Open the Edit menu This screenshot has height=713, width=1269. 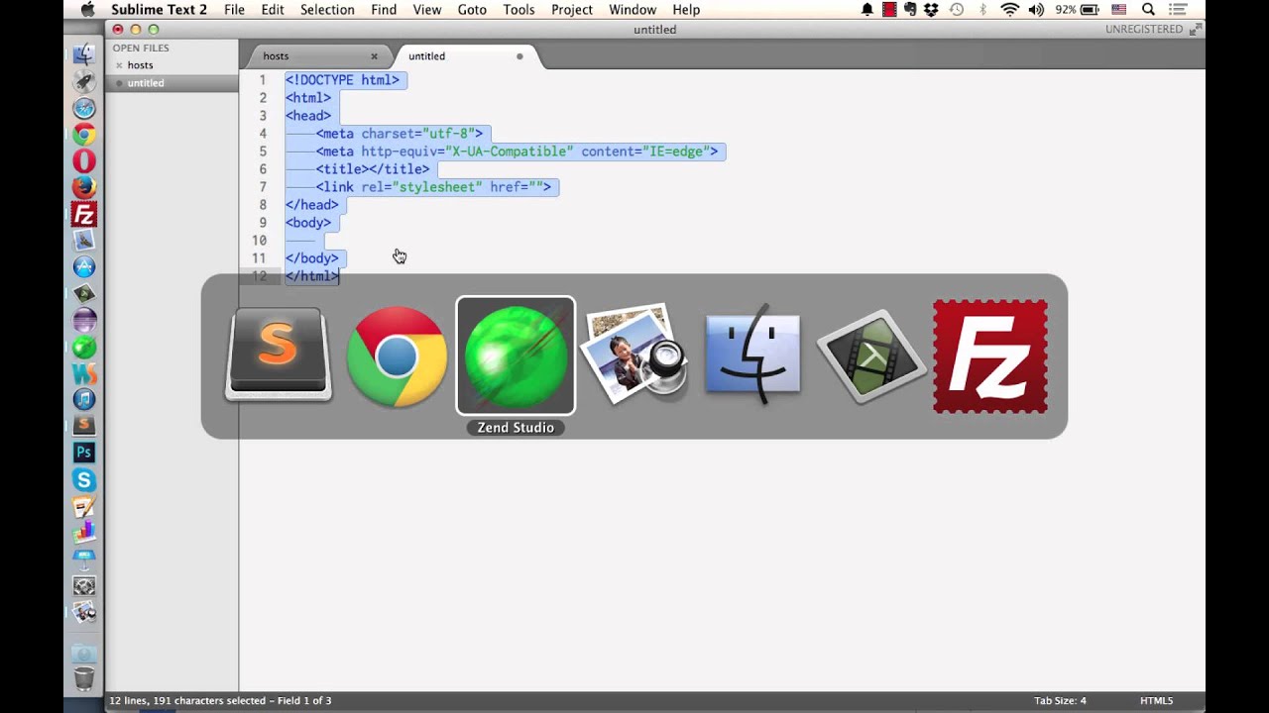(x=273, y=9)
